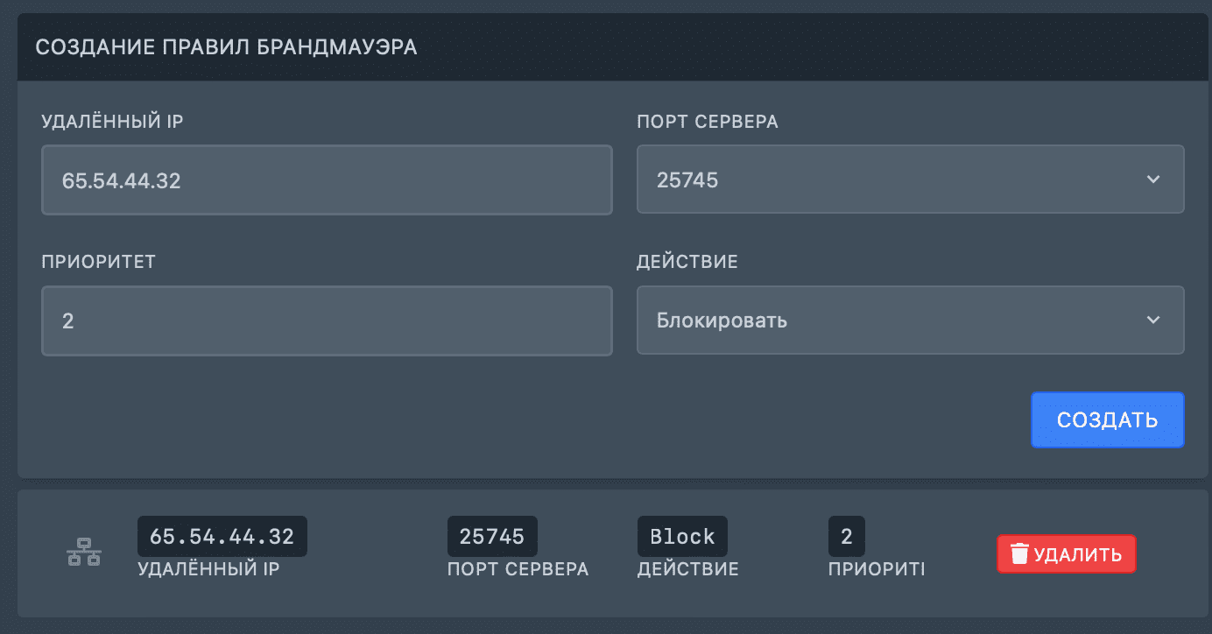Click the chevron arrow in the Порт сервера field

pos(1152,180)
